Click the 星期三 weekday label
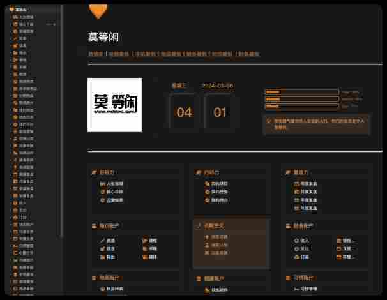The image size is (387, 300). point(179,86)
